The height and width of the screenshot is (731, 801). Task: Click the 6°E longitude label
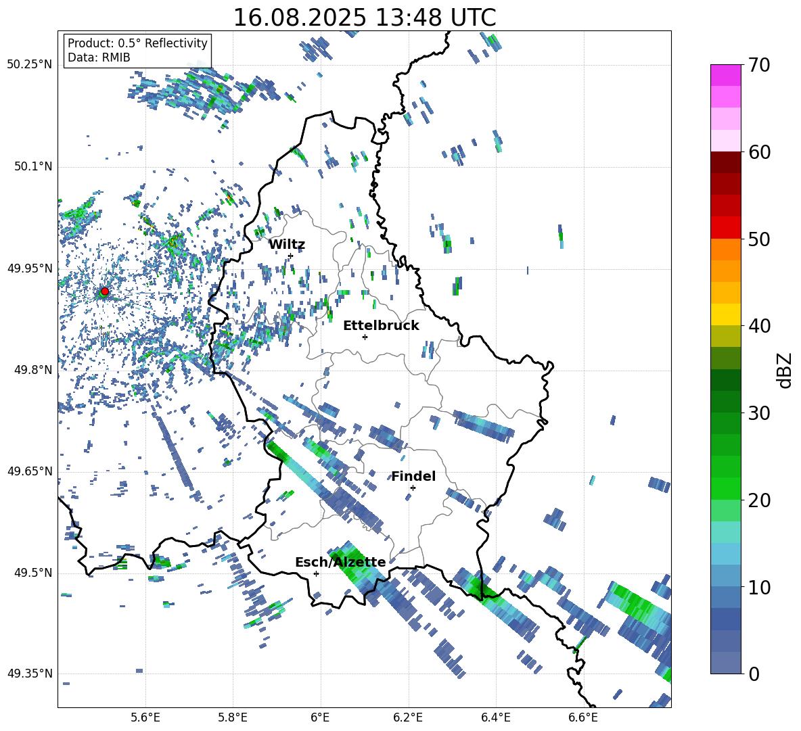click(x=320, y=717)
